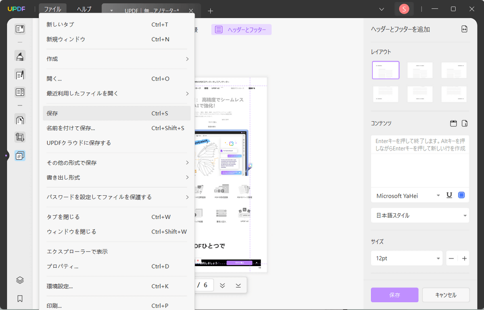Decrease font size with minus button
Viewport: 484px width, 310px height.
(451, 258)
